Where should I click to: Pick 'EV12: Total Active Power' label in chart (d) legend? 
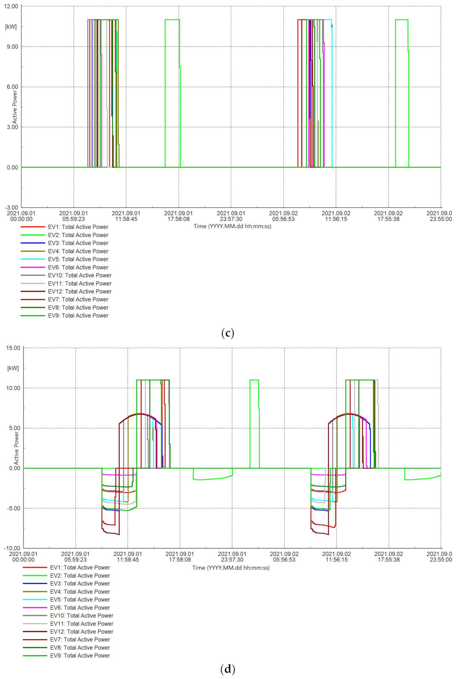82,632
